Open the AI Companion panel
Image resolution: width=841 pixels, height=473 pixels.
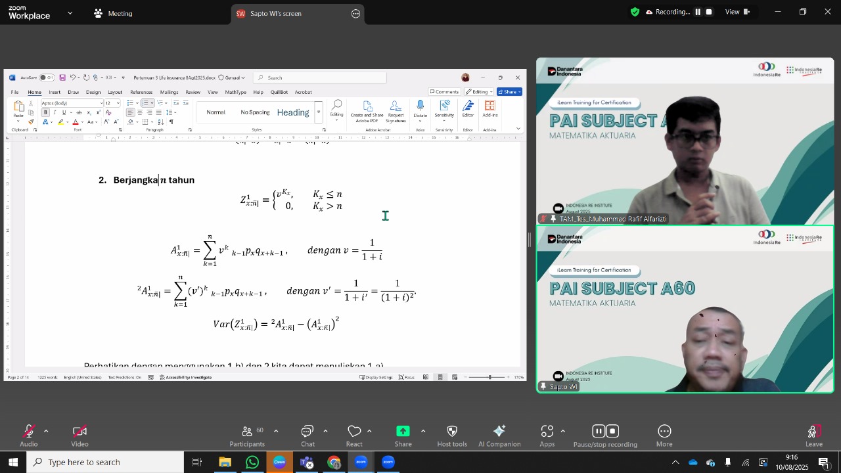click(499, 436)
